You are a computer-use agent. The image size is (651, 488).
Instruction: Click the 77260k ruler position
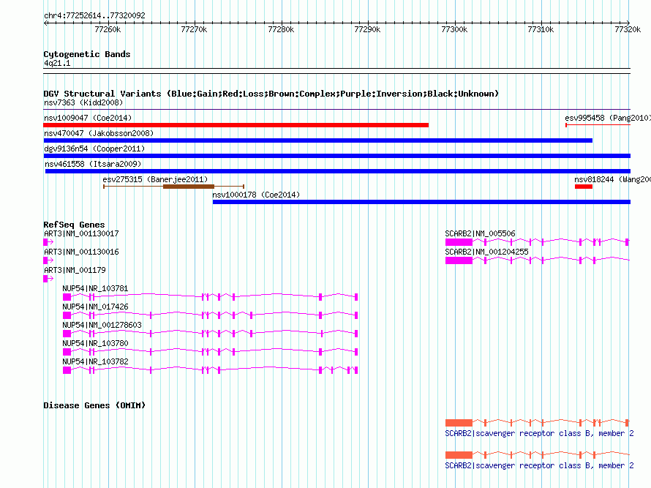click(x=108, y=29)
